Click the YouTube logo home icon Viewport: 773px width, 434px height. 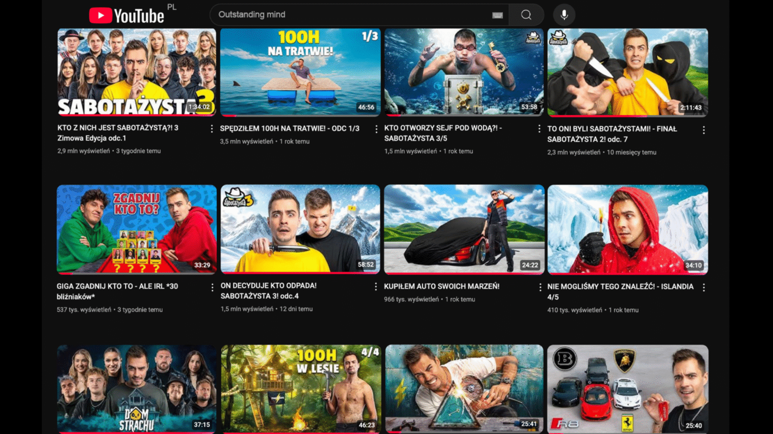(126, 16)
